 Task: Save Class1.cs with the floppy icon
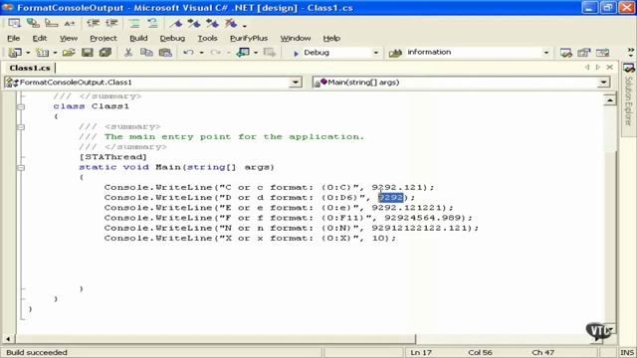[x=88, y=53]
